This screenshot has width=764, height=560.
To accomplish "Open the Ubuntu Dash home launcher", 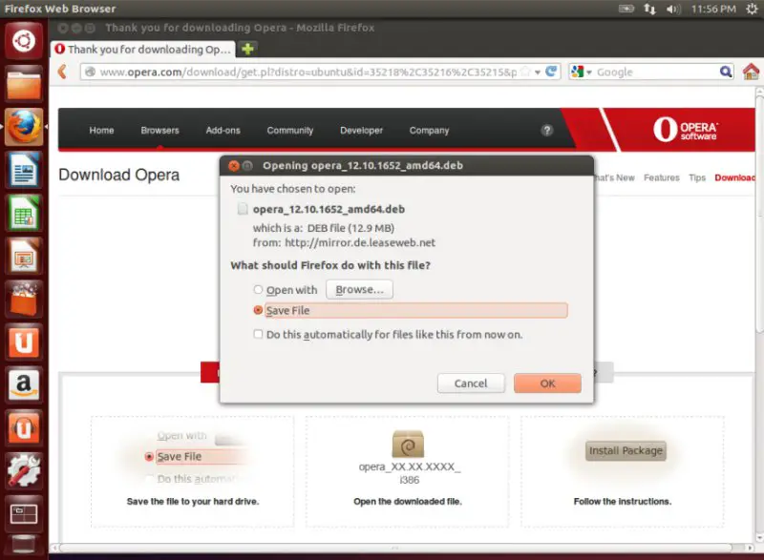I will [23, 40].
